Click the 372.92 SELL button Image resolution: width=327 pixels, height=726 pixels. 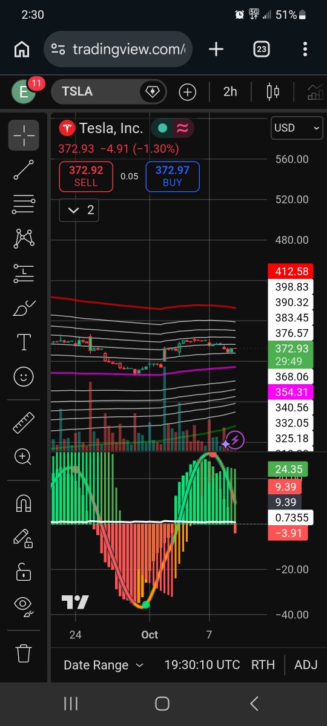click(x=86, y=176)
